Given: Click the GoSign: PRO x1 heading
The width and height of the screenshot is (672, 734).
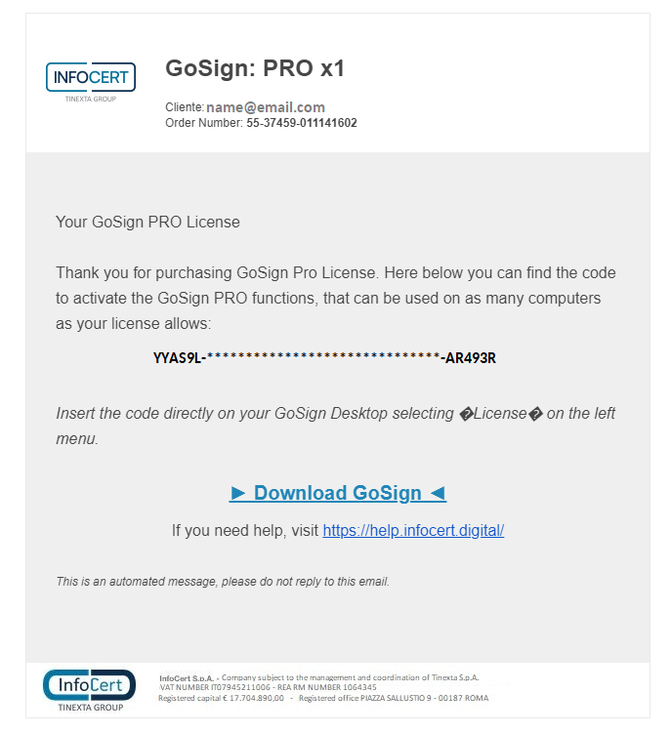Looking at the screenshot, I should coord(255,68).
